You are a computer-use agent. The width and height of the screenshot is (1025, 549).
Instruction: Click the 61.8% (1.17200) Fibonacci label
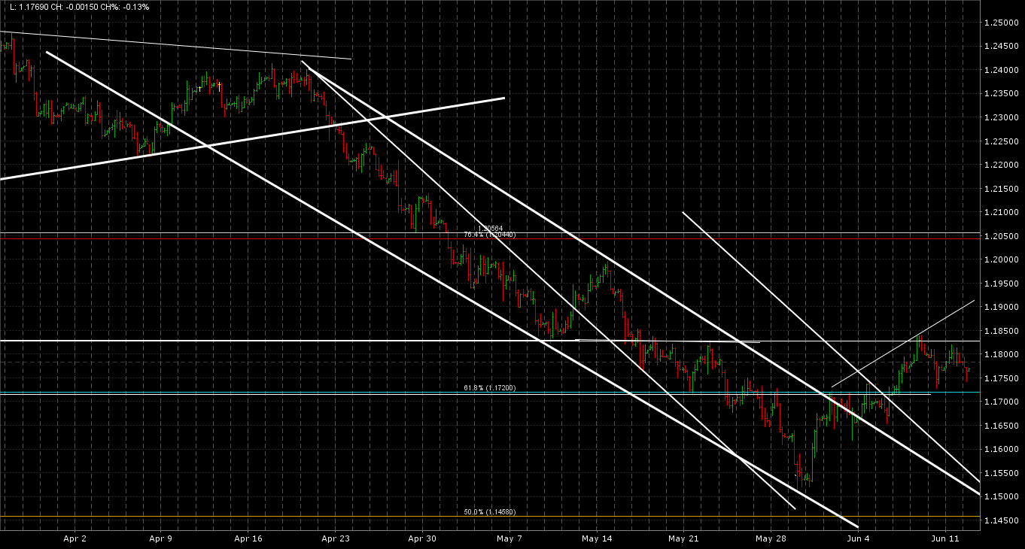click(x=489, y=388)
